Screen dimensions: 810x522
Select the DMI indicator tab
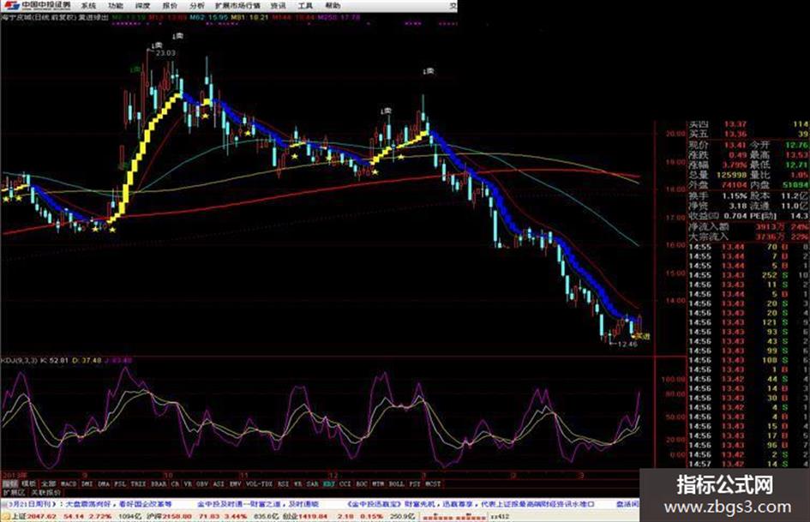[87, 483]
